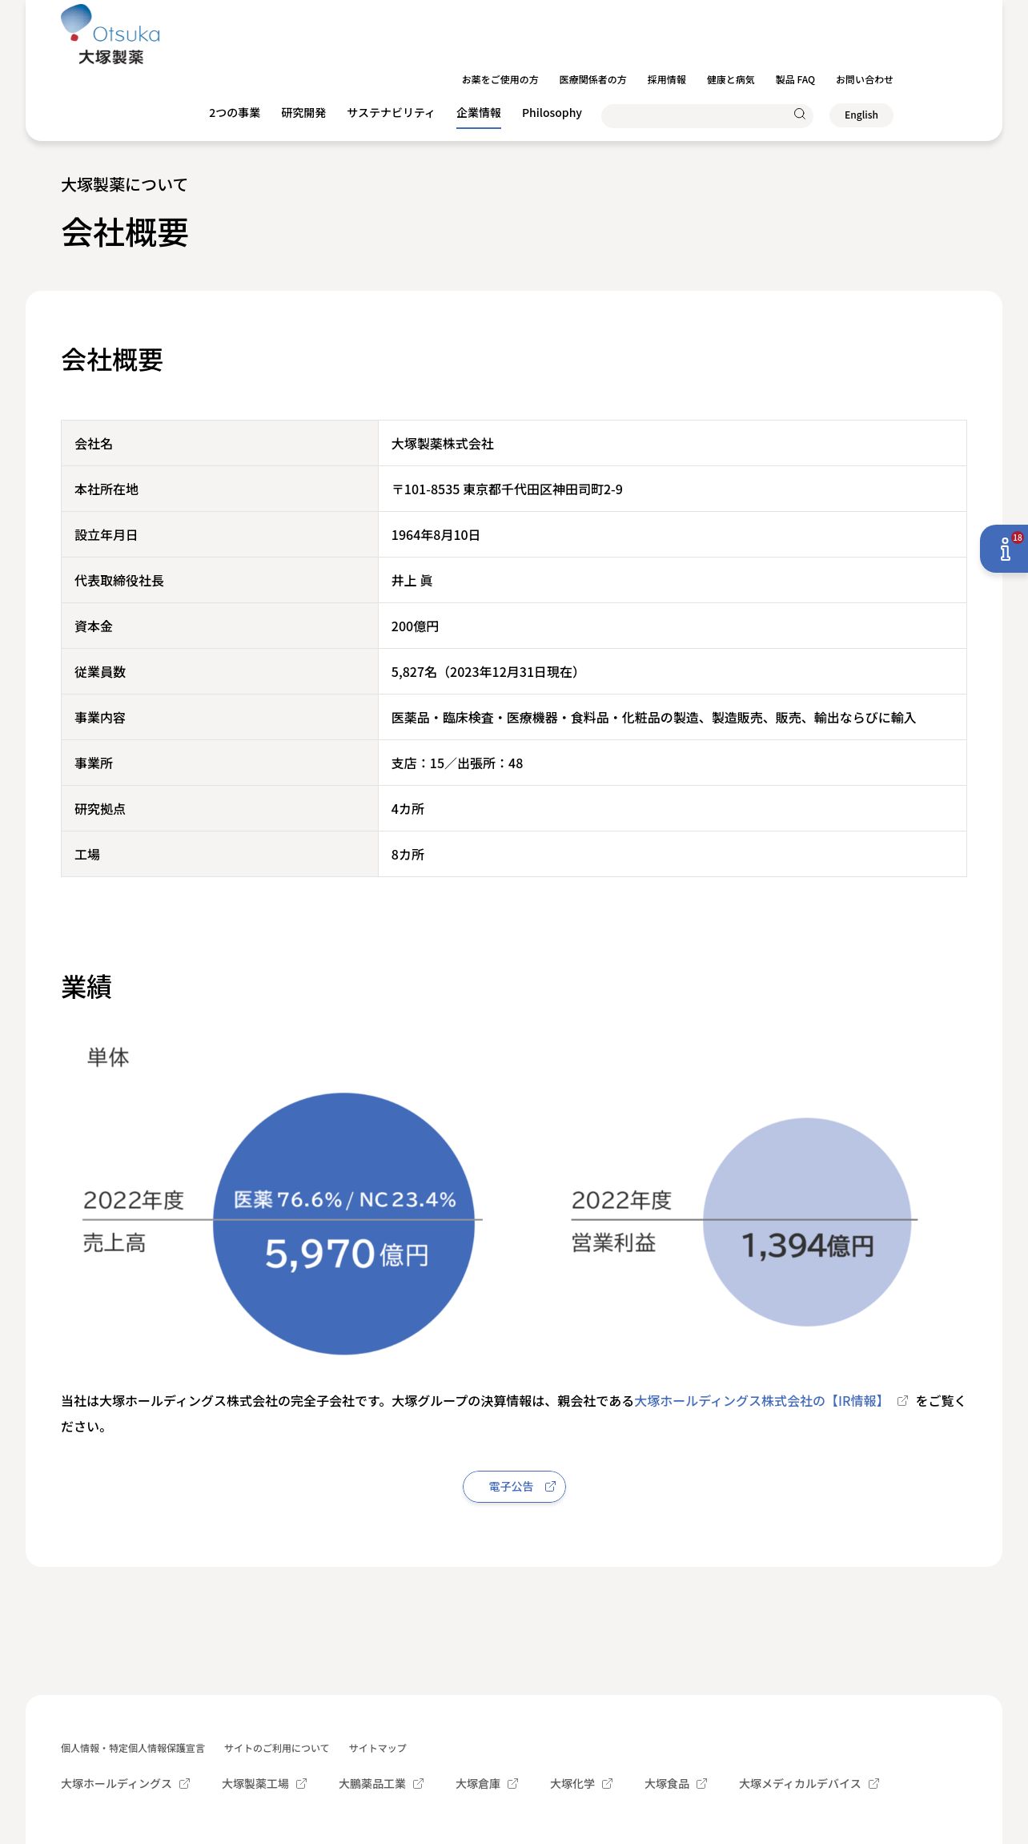Open 大鵬薬品工業 footer link
Viewport: 1028px width, 1844px height.
(372, 1784)
